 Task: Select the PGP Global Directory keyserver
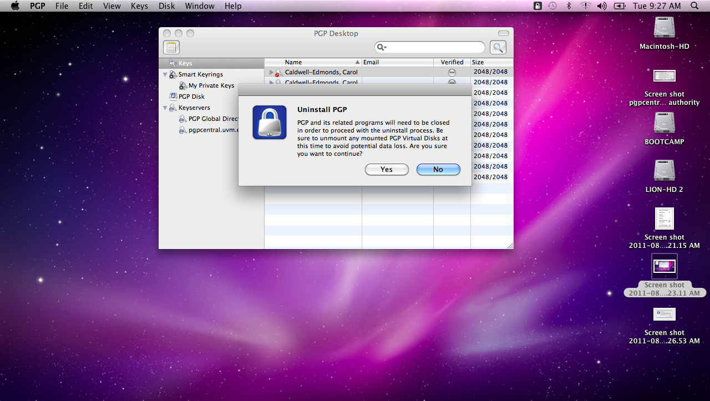(x=213, y=119)
